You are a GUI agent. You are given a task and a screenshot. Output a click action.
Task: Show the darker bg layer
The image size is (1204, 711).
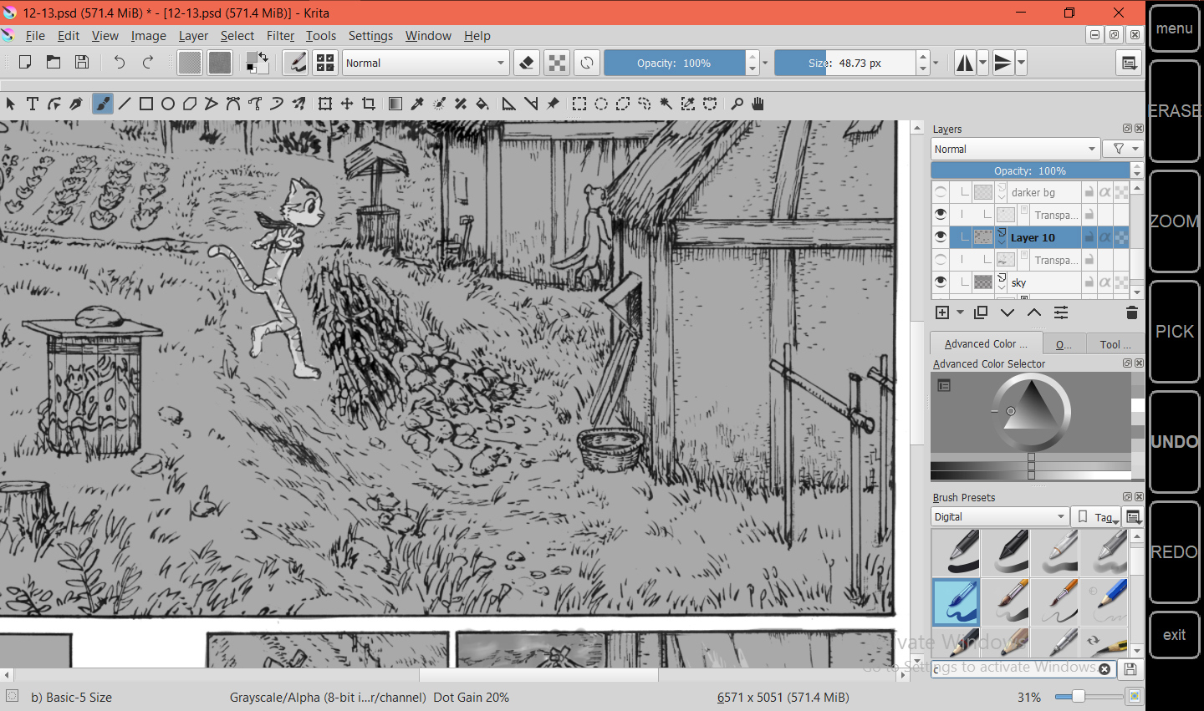point(941,192)
